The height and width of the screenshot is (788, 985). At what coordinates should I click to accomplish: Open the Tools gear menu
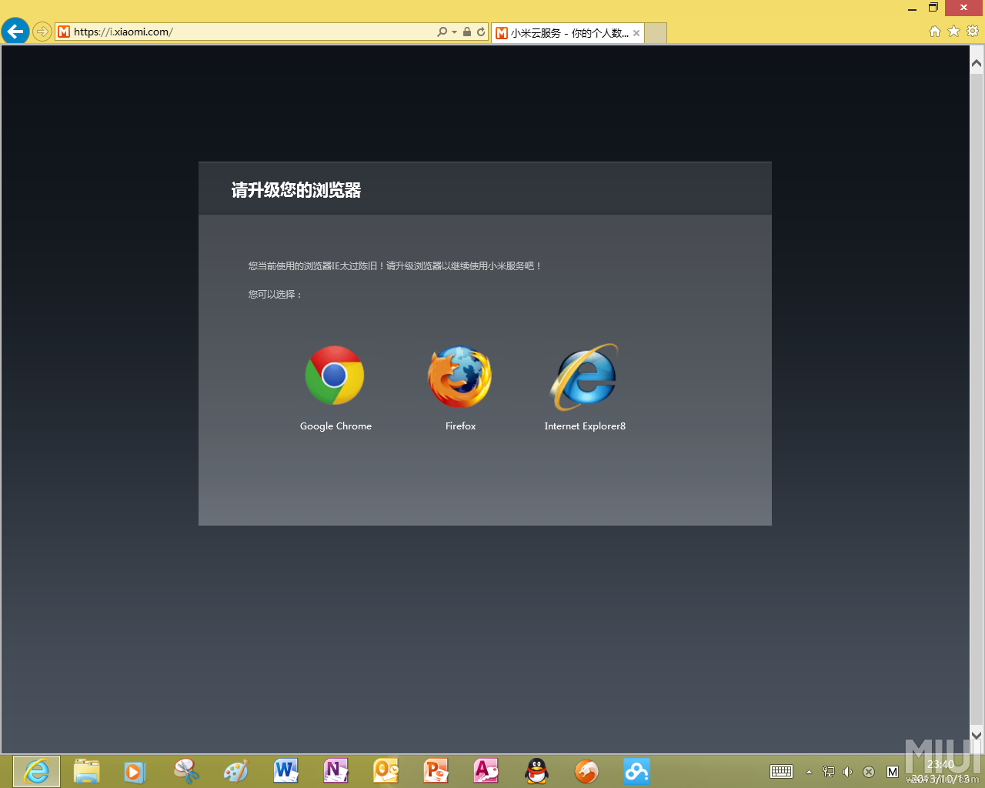tap(973, 32)
